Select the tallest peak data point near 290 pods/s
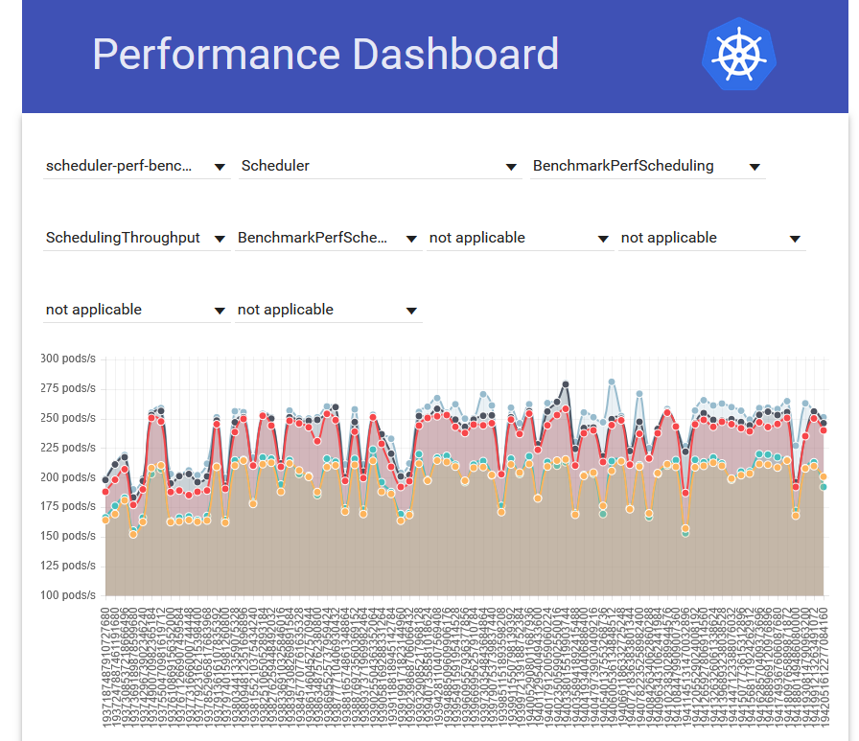859x741 pixels. pos(566,384)
